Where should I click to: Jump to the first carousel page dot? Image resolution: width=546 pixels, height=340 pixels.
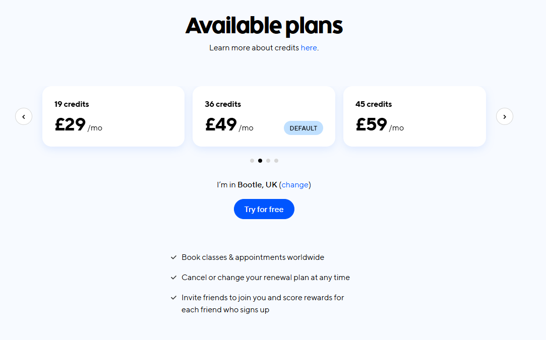pyautogui.click(x=252, y=161)
